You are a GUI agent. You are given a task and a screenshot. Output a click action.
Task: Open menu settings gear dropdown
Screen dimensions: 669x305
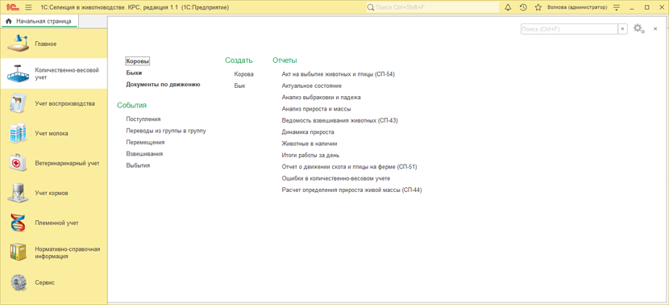pyautogui.click(x=638, y=28)
